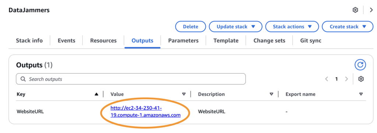377x133 pixels.
Task: Open the stack settings gear at top right
Action: (x=355, y=10)
